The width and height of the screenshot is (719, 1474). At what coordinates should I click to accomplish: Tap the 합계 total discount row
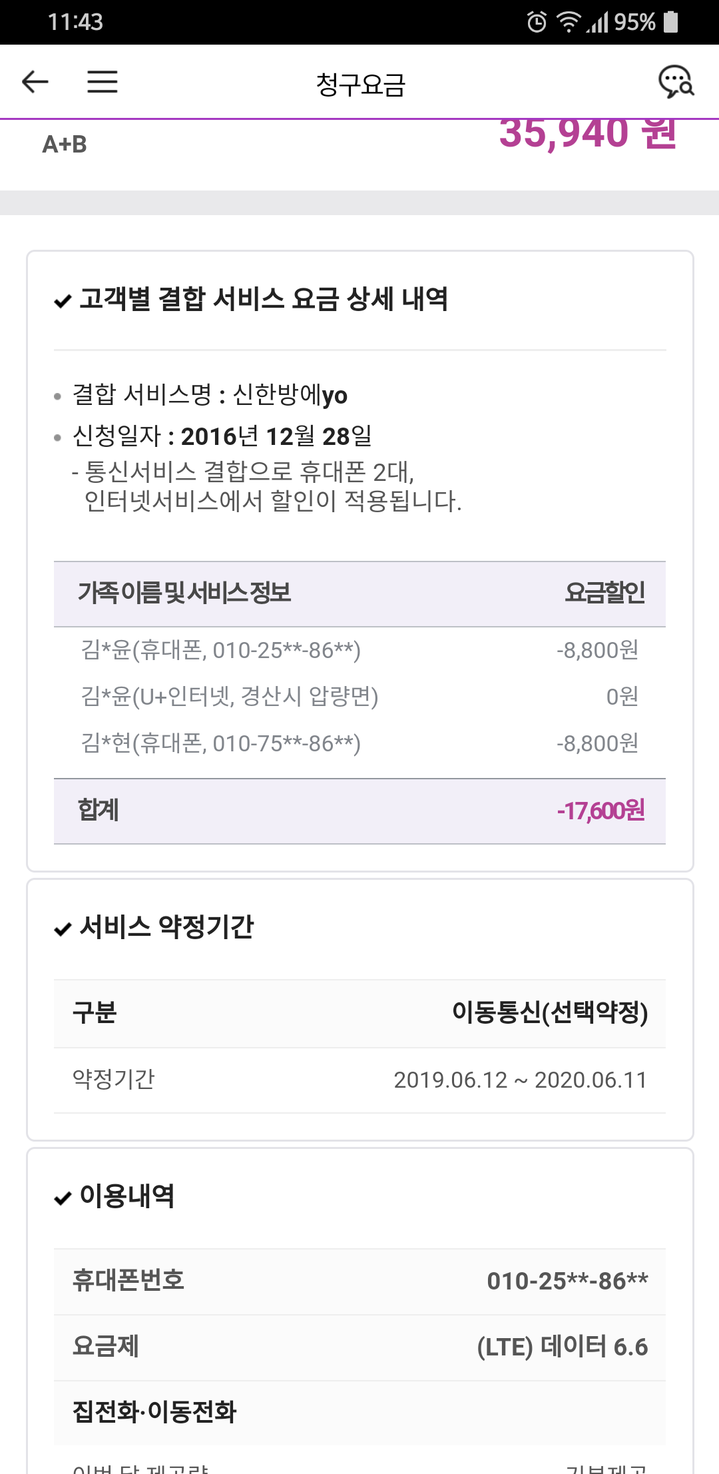(359, 811)
